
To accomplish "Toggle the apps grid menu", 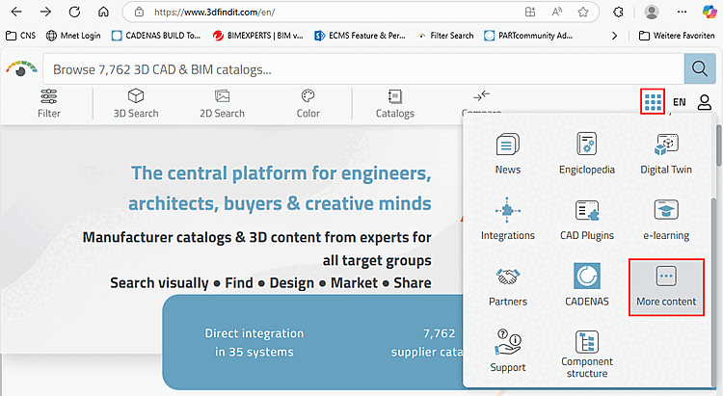I will tap(653, 101).
